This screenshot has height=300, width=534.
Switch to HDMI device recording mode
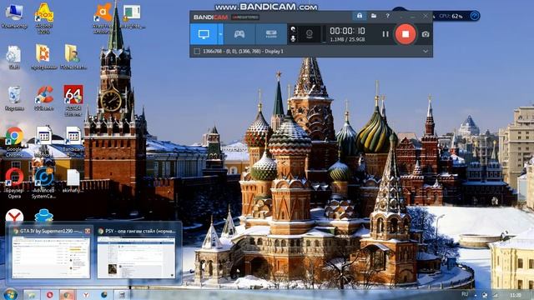click(x=271, y=34)
